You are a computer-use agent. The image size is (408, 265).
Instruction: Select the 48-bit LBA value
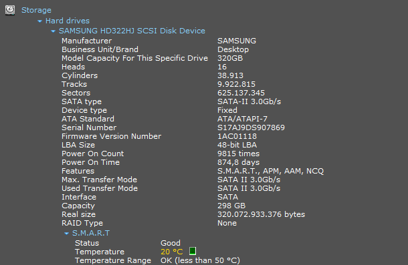[x=237, y=145]
